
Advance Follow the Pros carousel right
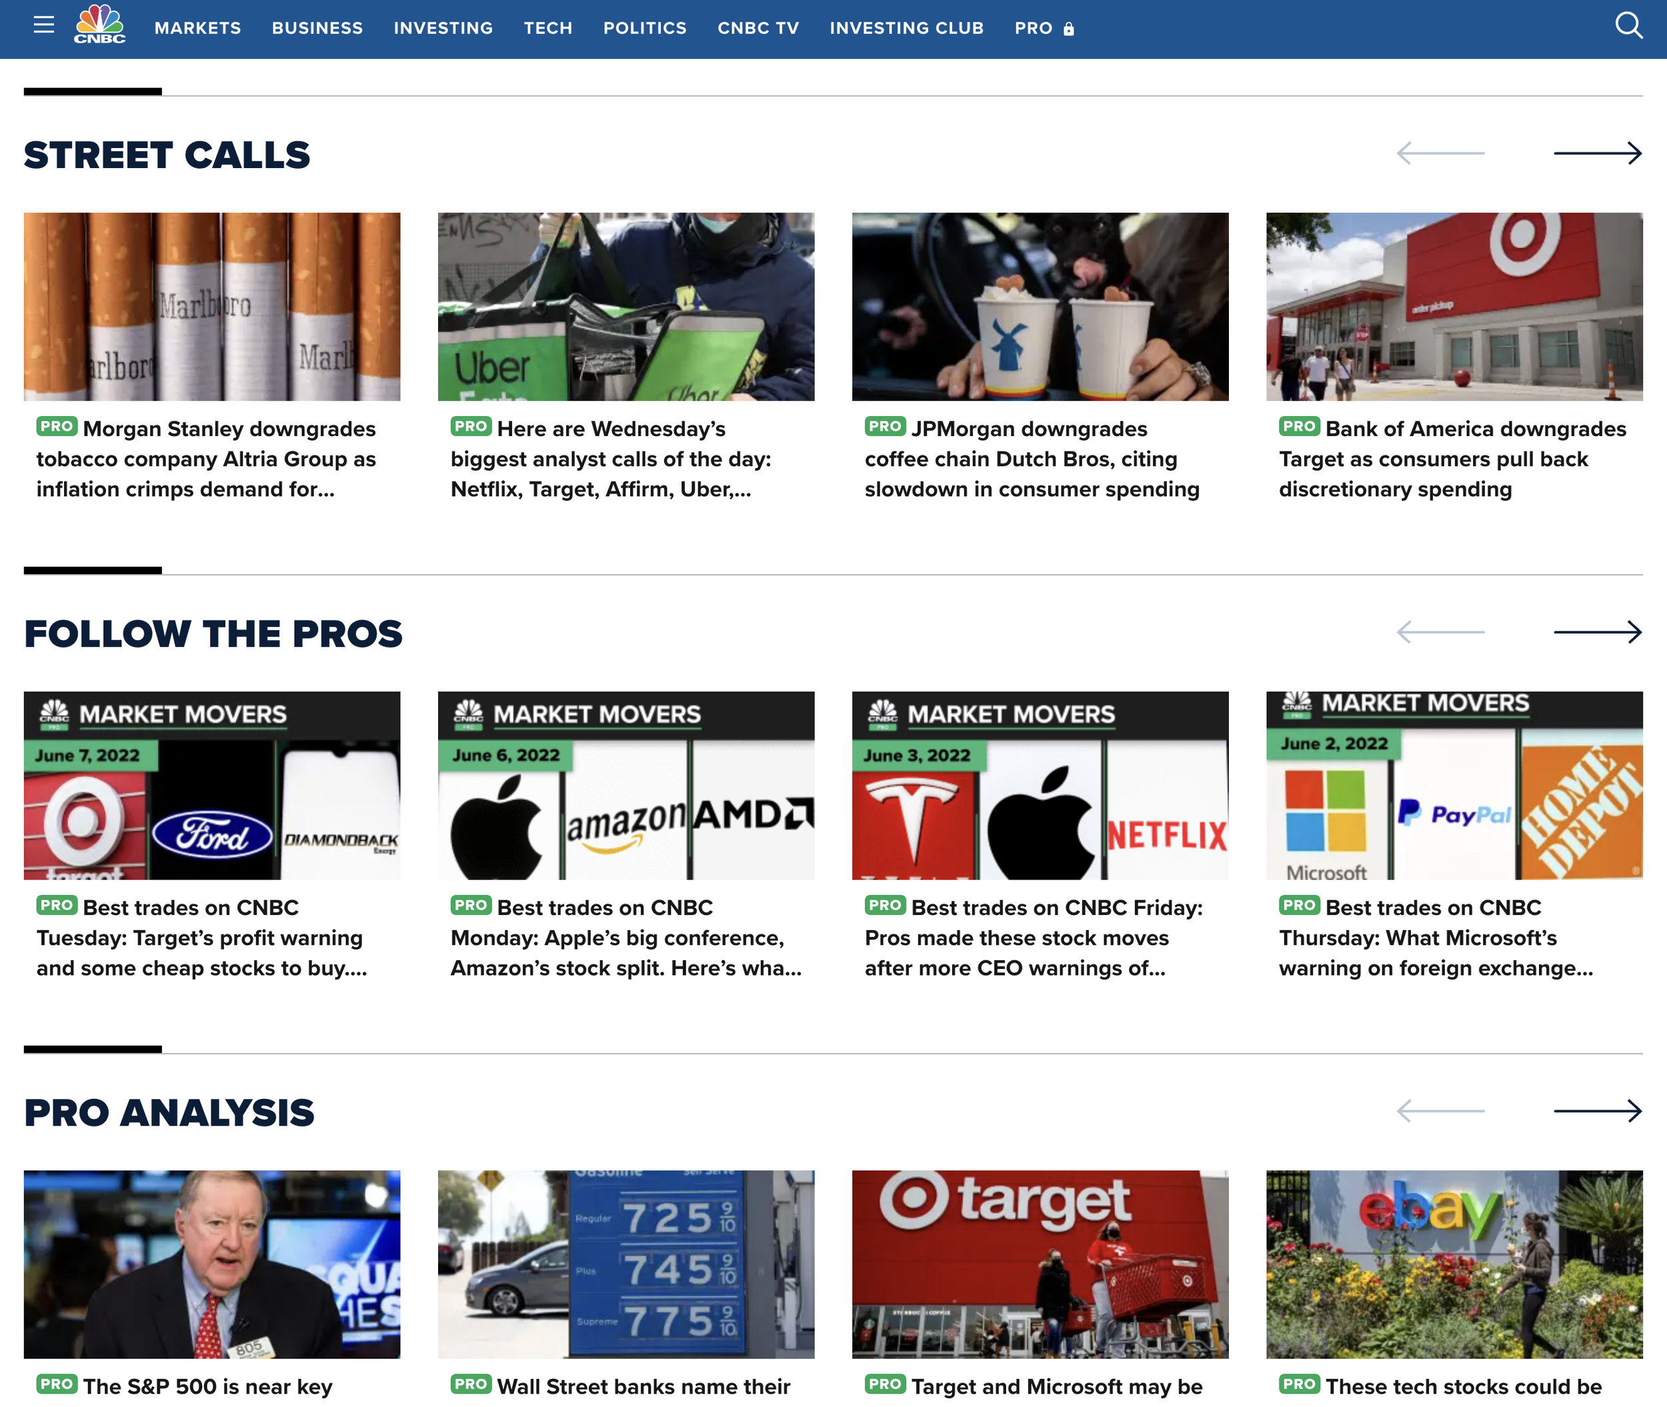coord(1597,633)
